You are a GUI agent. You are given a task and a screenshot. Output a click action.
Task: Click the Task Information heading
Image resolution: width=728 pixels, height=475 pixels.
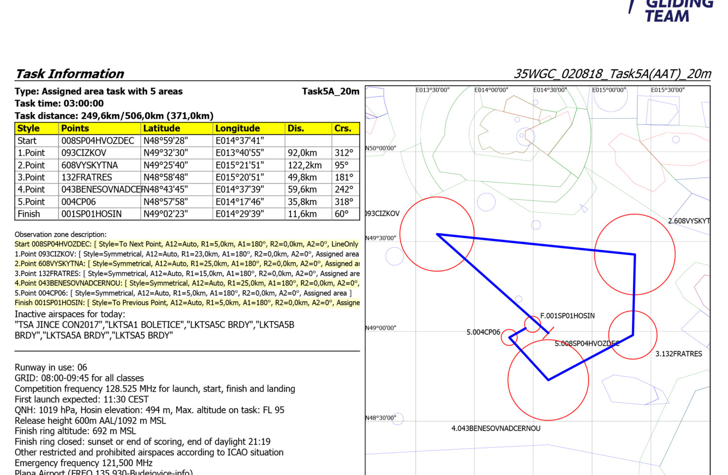[x=70, y=74]
